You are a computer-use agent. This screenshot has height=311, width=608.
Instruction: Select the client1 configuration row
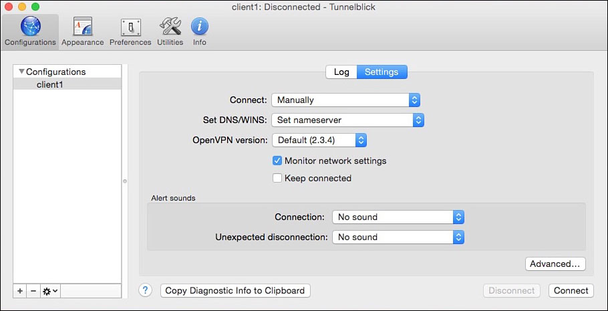pyautogui.click(x=67, y=84)
